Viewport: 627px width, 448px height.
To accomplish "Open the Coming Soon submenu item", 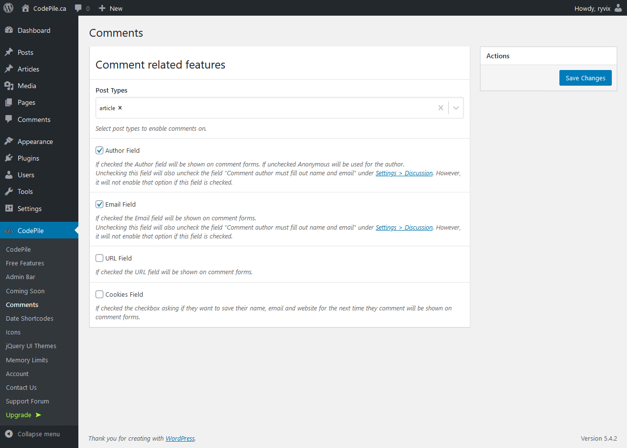I will (x=25, y=291).
